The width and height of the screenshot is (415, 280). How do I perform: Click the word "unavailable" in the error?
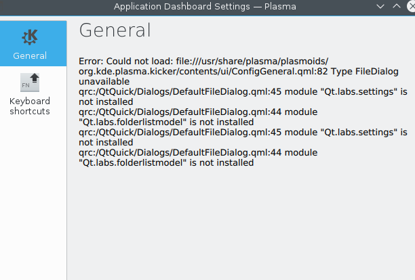click(104, 82)
